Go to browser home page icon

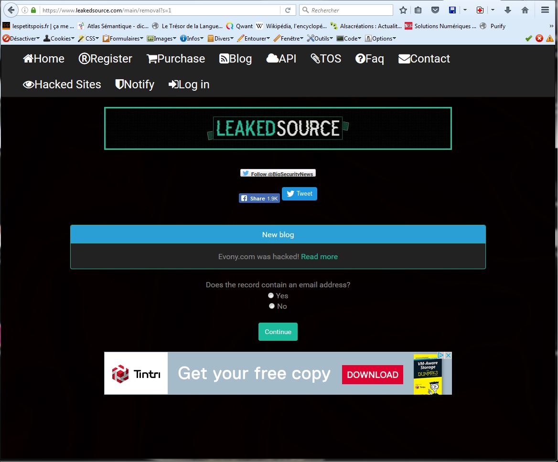pos(525,10)
